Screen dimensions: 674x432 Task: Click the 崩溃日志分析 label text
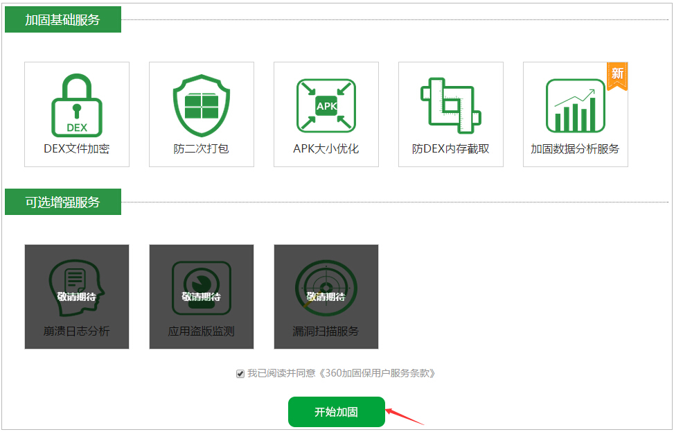point(77,331)
